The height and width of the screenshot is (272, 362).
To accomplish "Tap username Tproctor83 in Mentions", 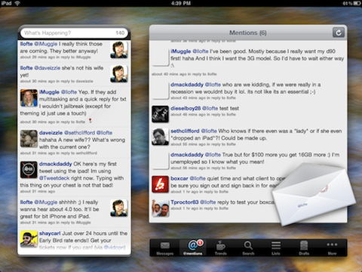I will coord(185,202).
